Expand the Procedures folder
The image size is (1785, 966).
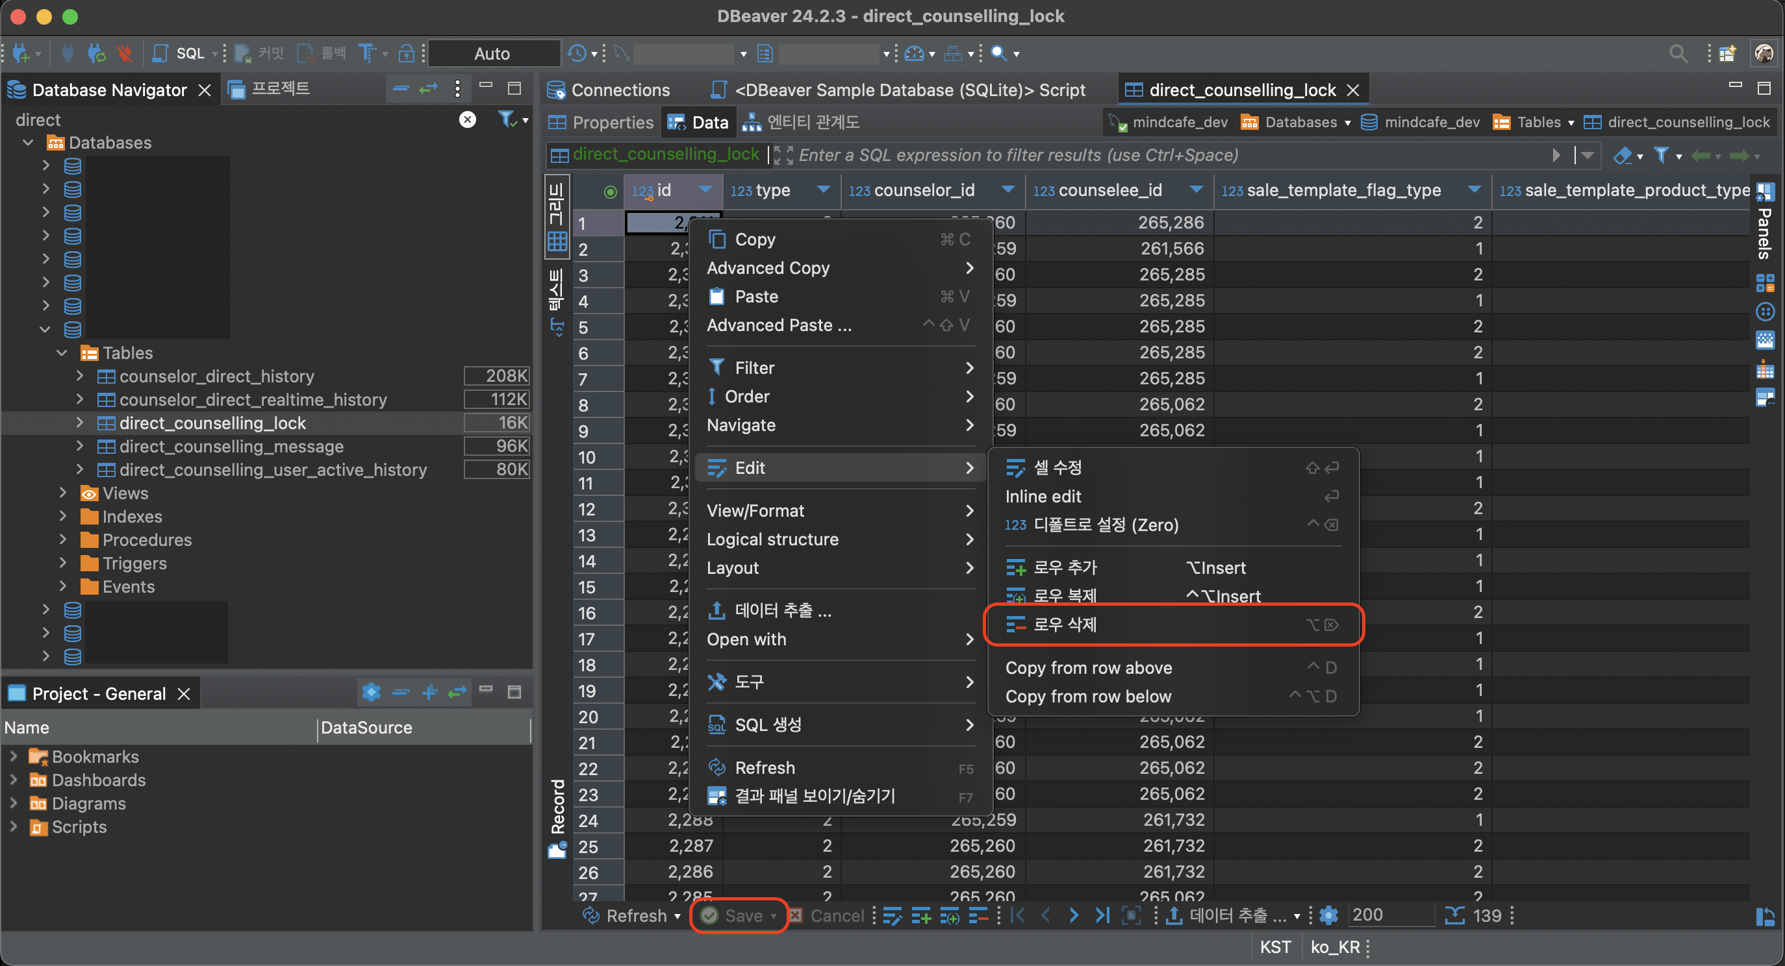63,539
